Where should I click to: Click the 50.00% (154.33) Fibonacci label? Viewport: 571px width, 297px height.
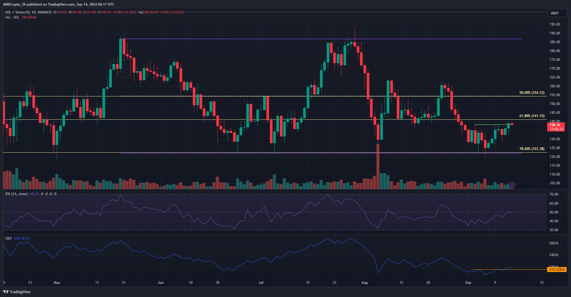point(532,93)
